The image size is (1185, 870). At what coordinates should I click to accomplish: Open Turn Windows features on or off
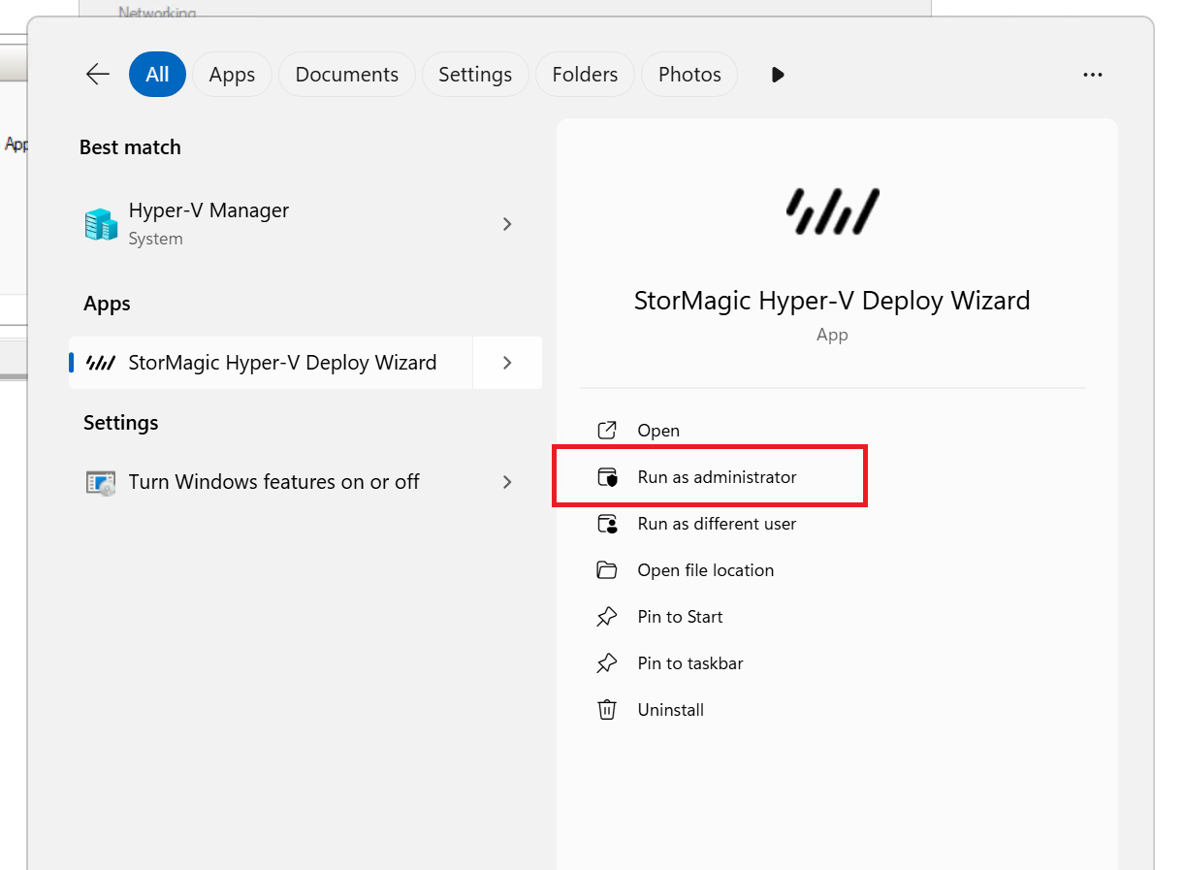click(305, 482)
